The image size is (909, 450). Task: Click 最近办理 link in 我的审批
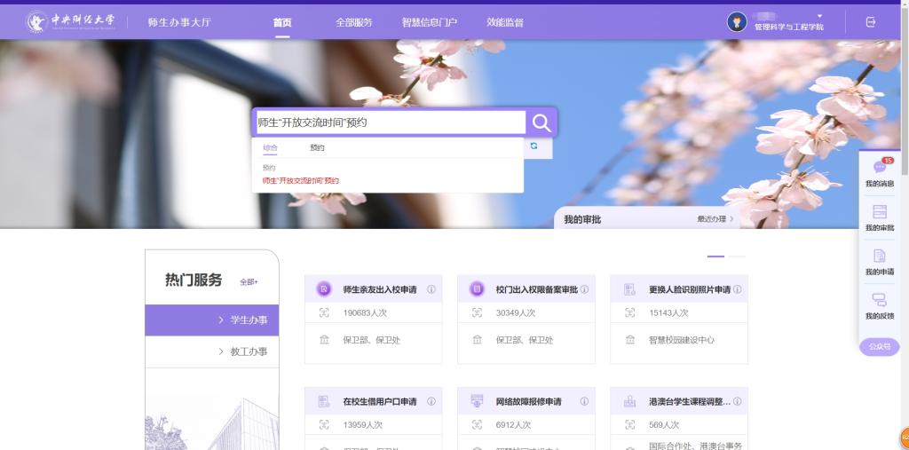point(715,219)
